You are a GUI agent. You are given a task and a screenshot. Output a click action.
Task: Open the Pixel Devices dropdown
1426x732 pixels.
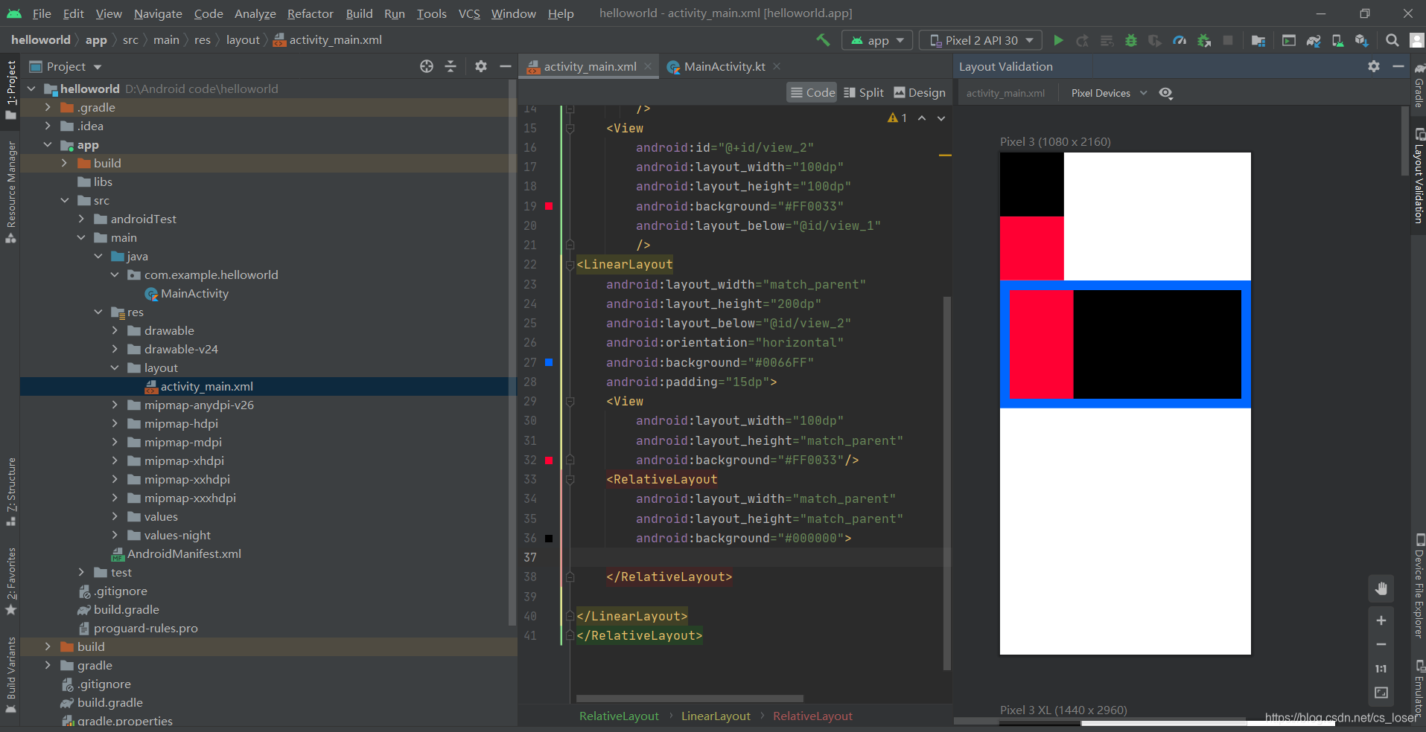[x=1109, y=93]
